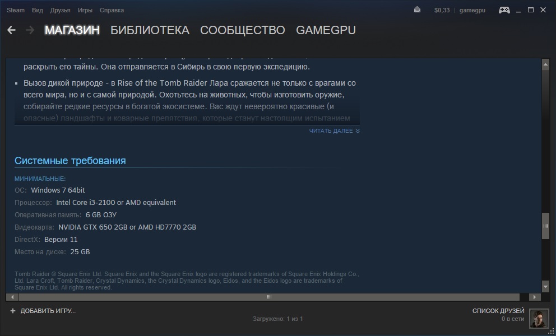Screen dimensions: 556x336
Task: Open the Игры menu
Action: [x=85, y=10]
